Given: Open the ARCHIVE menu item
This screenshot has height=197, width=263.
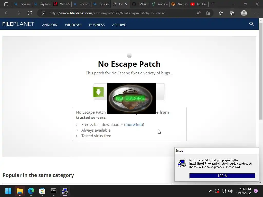Looking at the screenshot, I should point(119,25).
